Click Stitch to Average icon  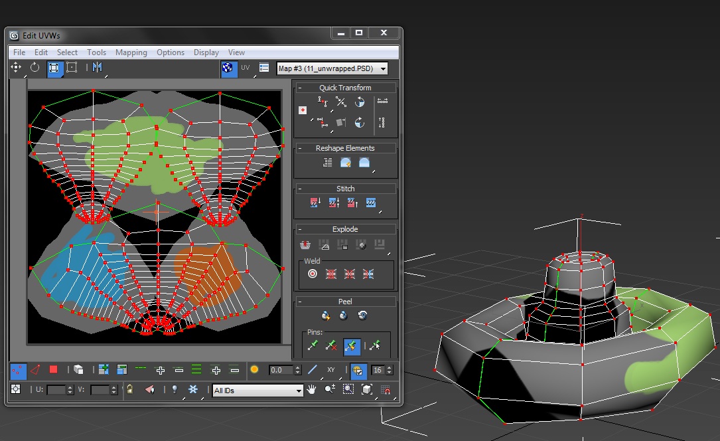click(x=334, y=203)
